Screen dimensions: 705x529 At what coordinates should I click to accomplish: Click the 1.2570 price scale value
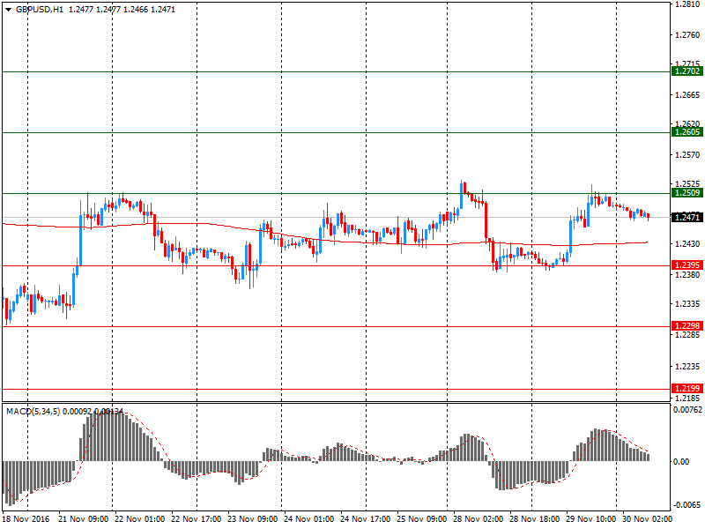(x=688, y=155)
